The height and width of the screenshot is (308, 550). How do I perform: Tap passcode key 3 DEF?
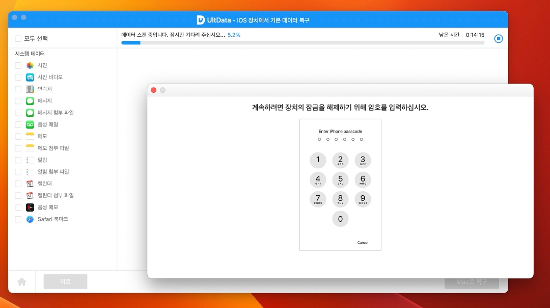pyautogui.click(x=363, y=160)
